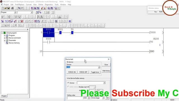Switch to the Project tab at bottom

4,96
